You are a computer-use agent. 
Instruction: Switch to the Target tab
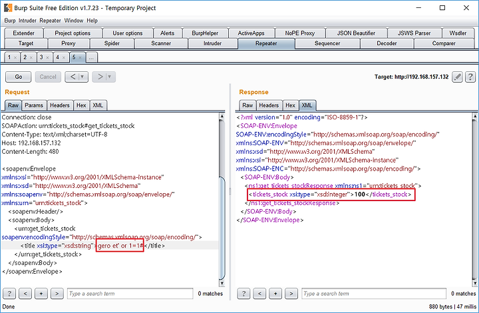pos(26,43)
